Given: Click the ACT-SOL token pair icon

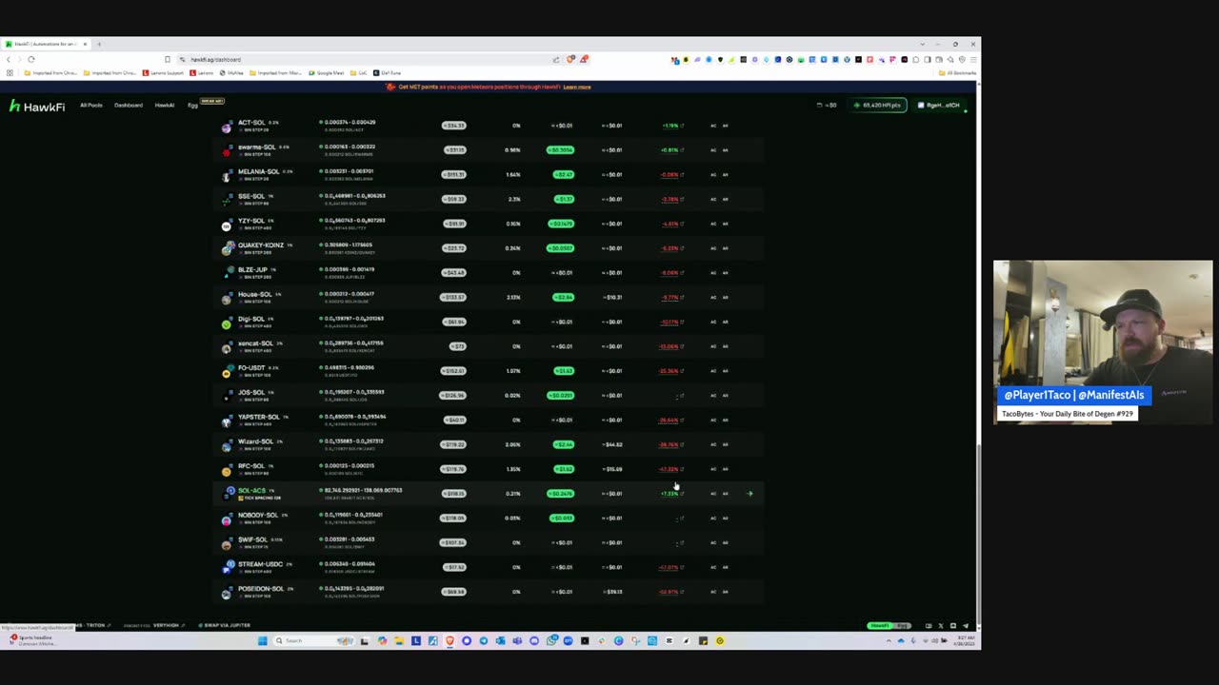Looking at the screenshot, I should coord(226,126).
